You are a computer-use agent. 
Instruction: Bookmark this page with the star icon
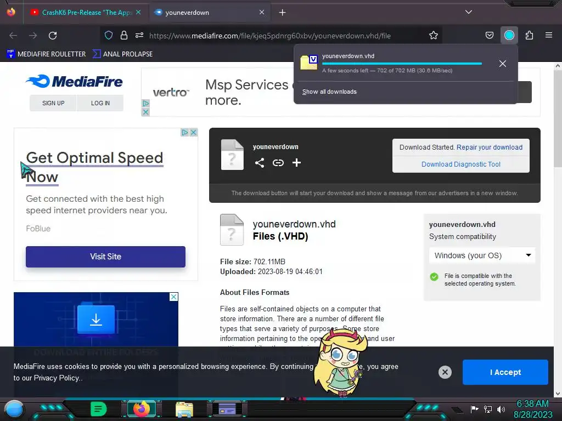point(434,35)
